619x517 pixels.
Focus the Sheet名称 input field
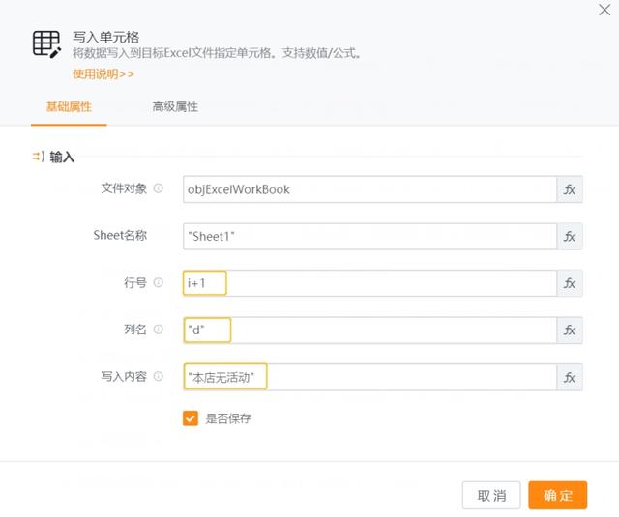click(368, 236)
